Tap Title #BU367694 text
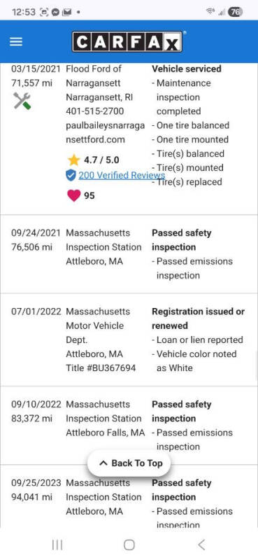This screenshot has height=560, width=258. (x=101, y=368)
